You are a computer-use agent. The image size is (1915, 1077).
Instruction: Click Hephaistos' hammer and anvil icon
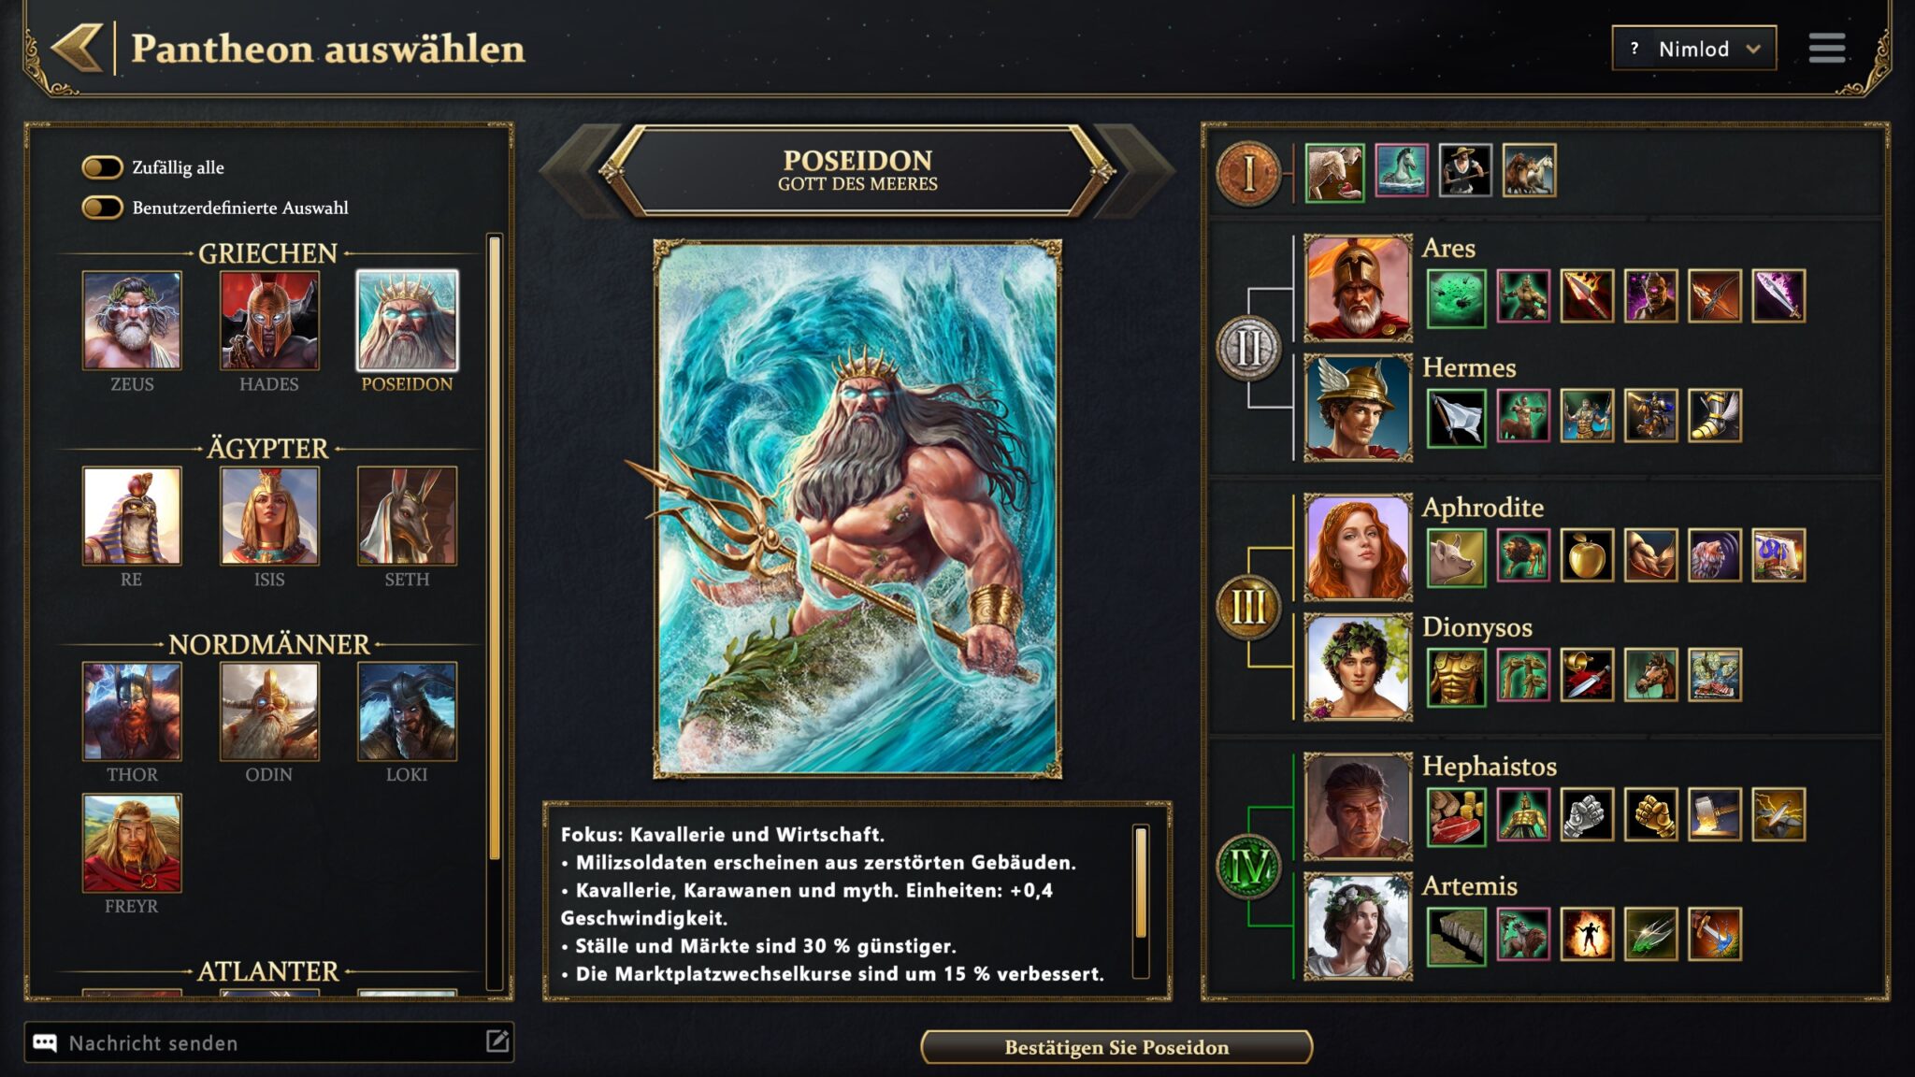point(1714,814)
